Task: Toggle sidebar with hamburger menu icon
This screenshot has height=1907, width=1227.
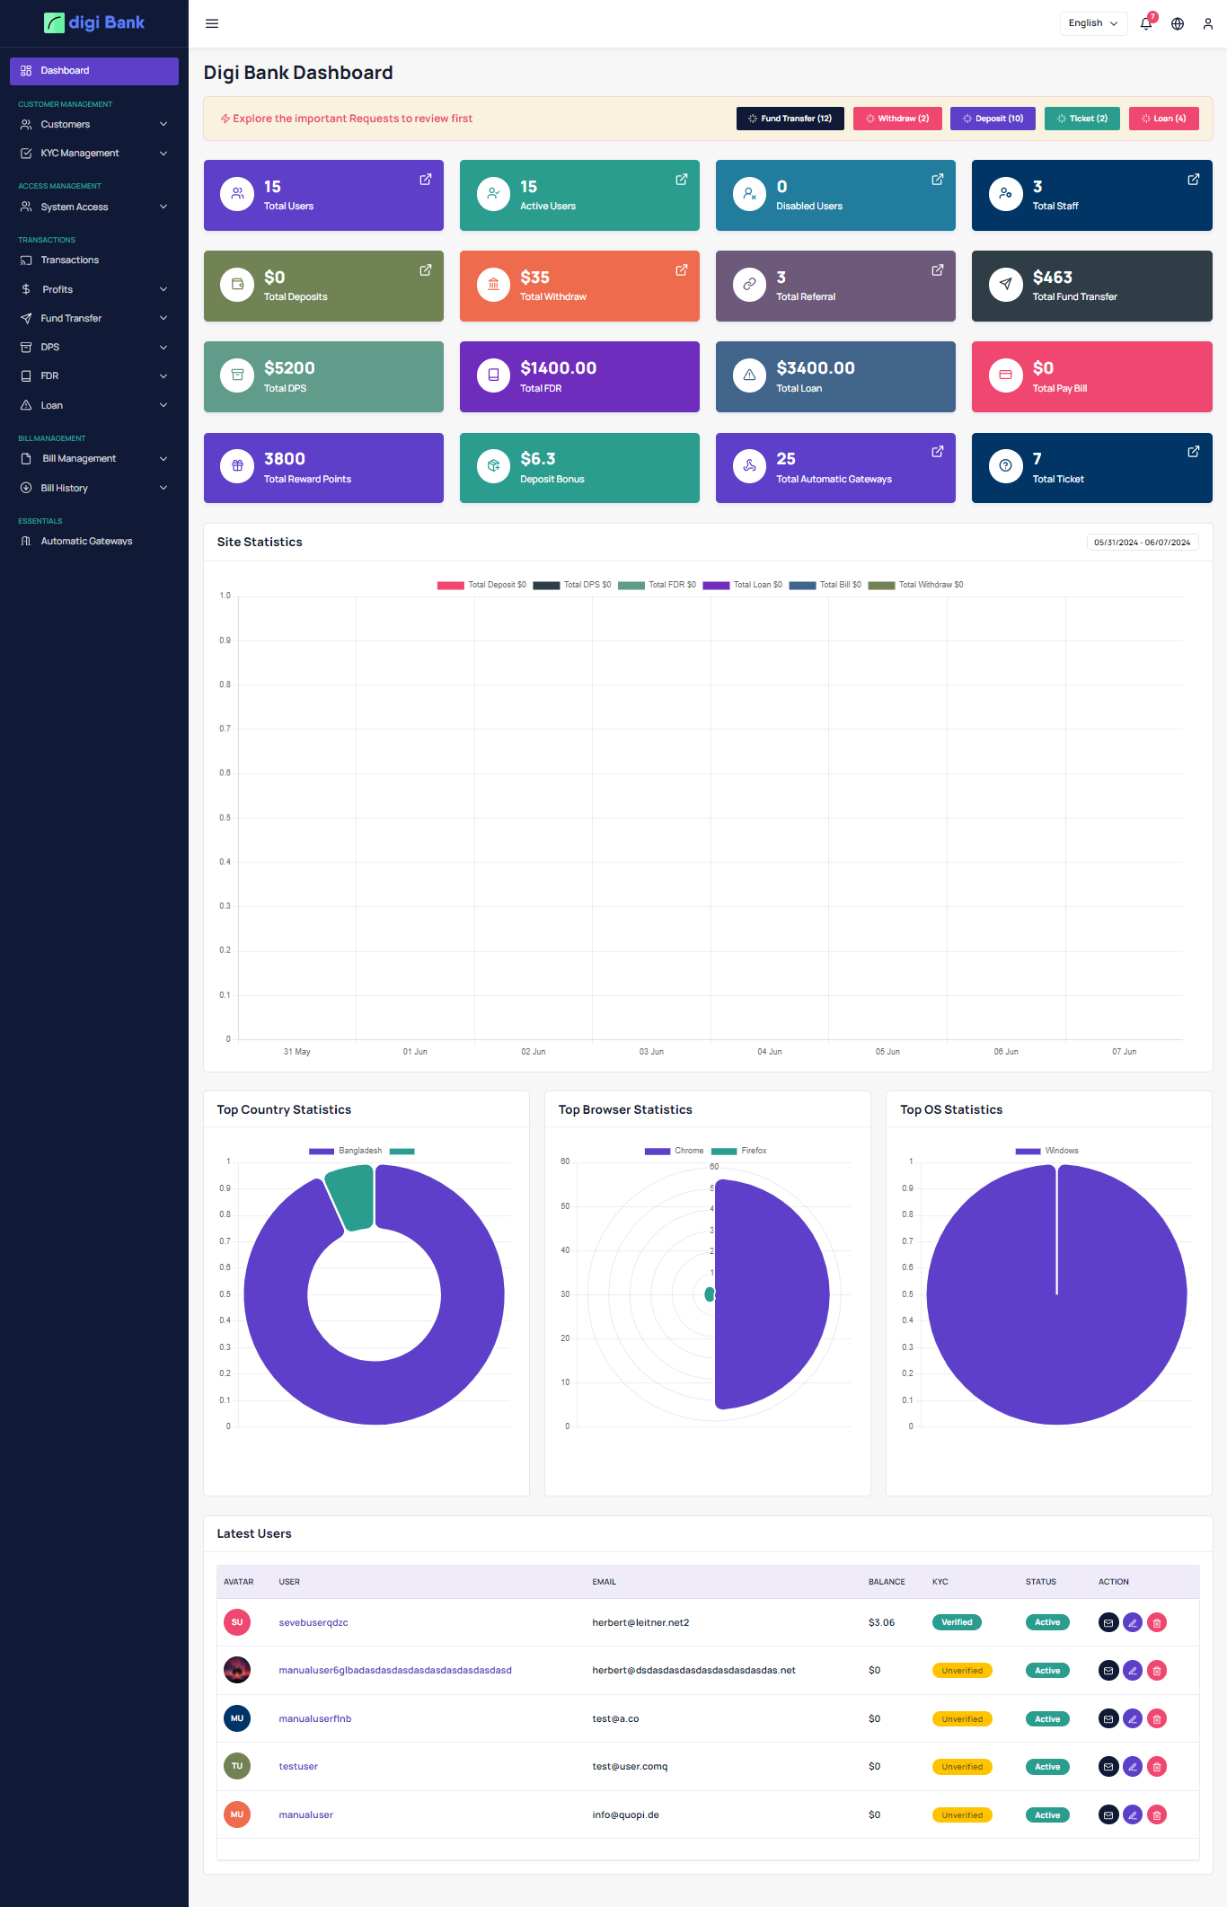Action: click(x=212, y=24)
